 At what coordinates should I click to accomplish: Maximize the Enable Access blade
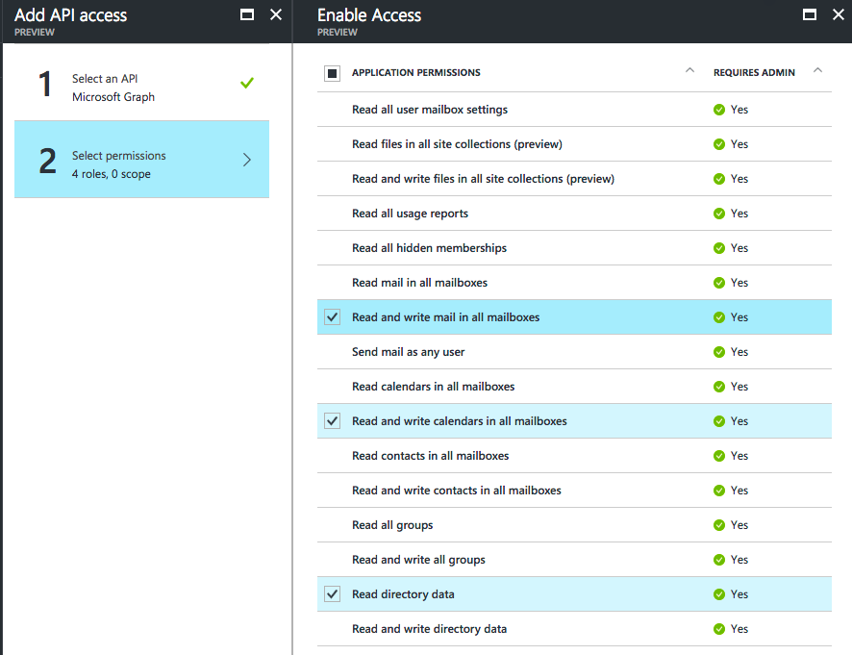click(810, 15)
